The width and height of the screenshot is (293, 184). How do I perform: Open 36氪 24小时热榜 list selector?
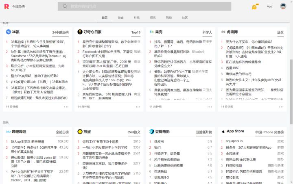pyautogui.click(x=61, y=32)
